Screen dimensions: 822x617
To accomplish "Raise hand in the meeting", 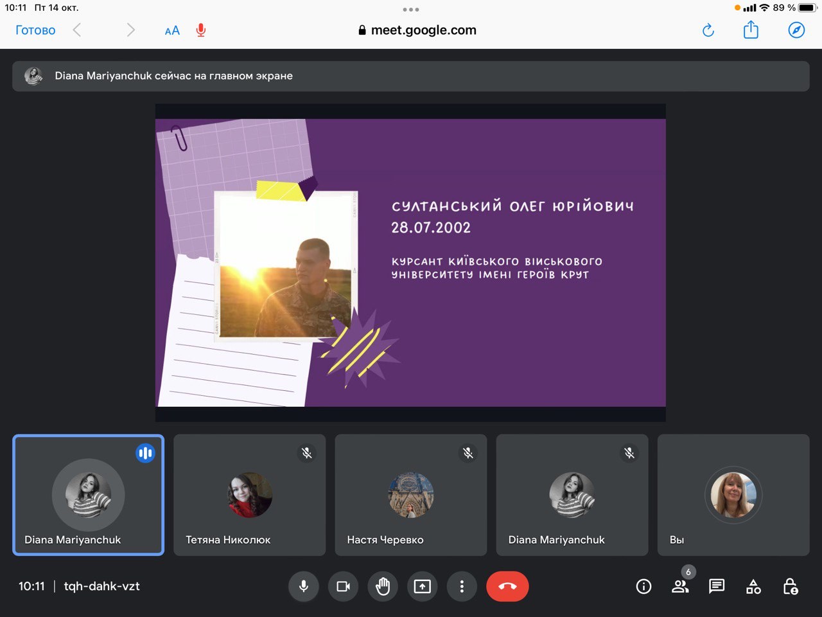I will click(383, 586).
